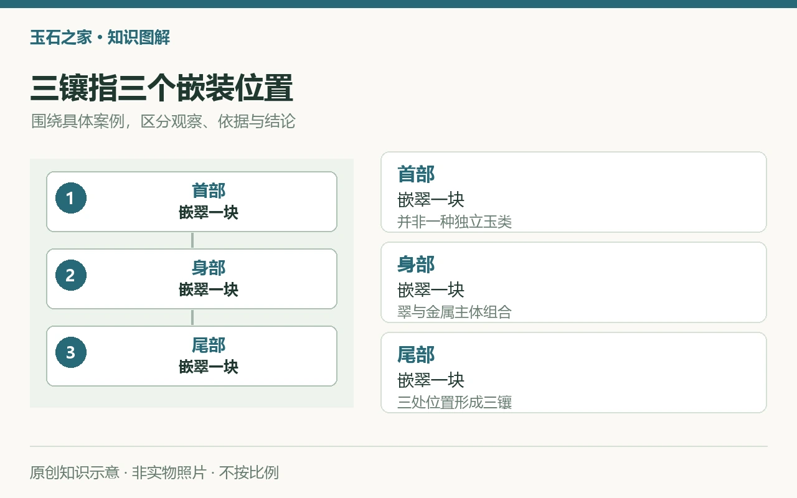
Task: Click 嵌翠一块 in the step 1 box
Action: point(209,212)
